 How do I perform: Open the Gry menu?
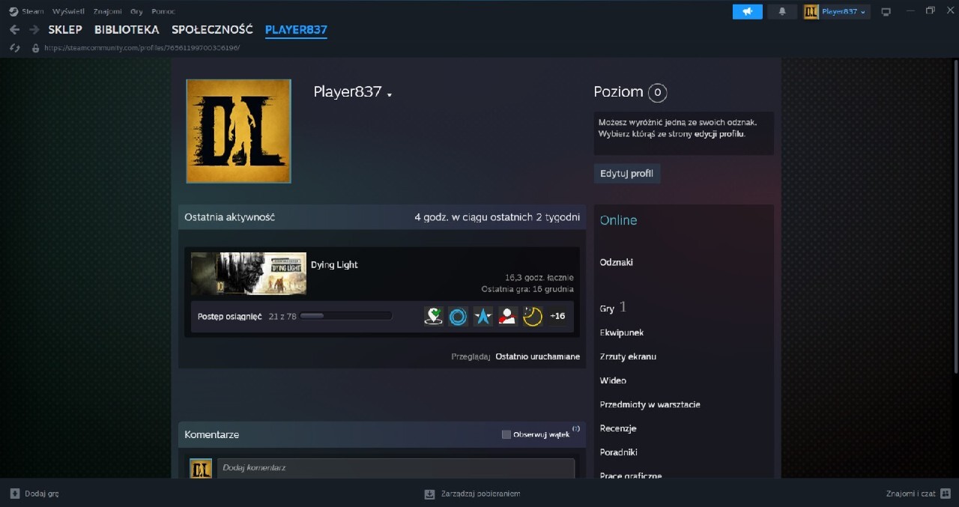pyautogui.click(x=136, y=11)
